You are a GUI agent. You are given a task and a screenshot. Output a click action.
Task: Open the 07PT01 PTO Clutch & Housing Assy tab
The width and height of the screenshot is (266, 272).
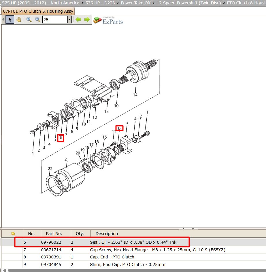point(38,11)
